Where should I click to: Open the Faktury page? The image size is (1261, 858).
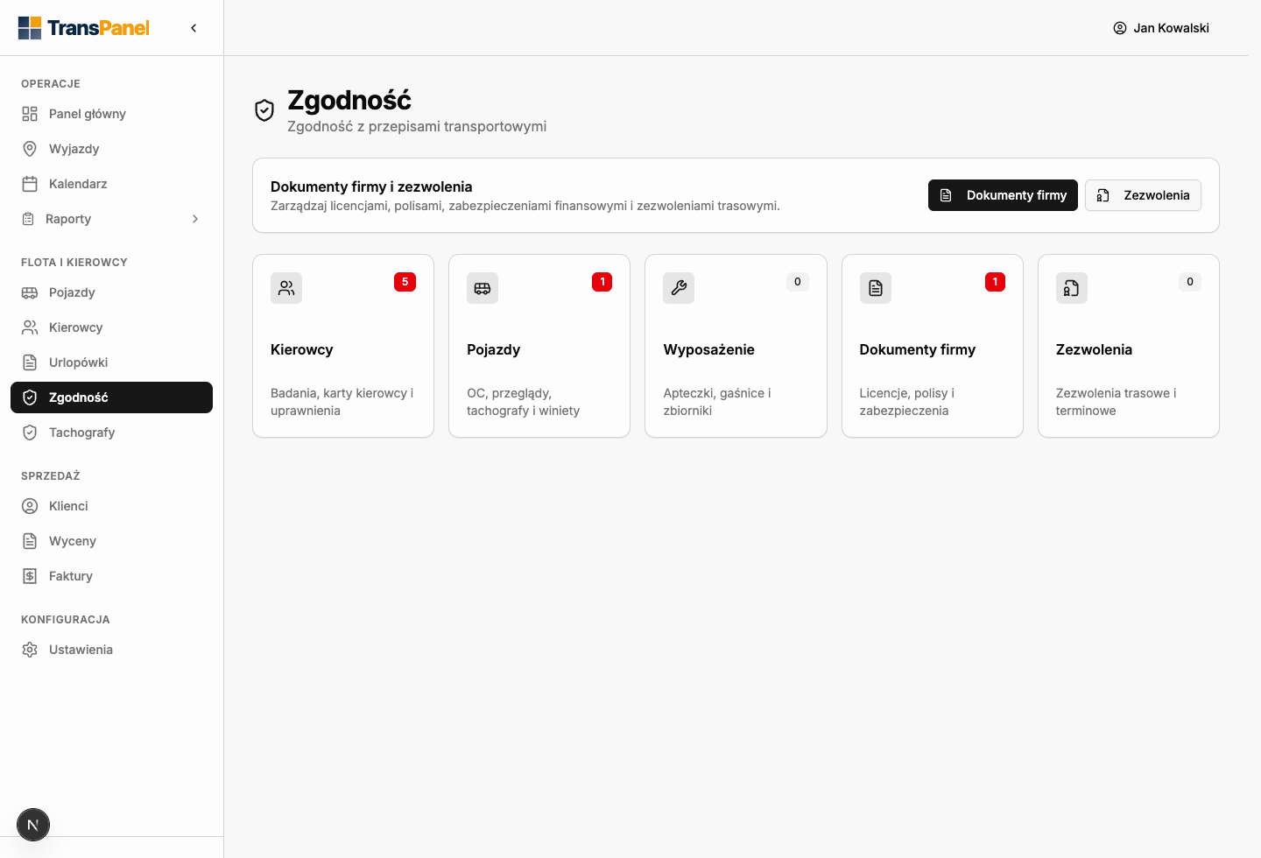tap(111, 576)
